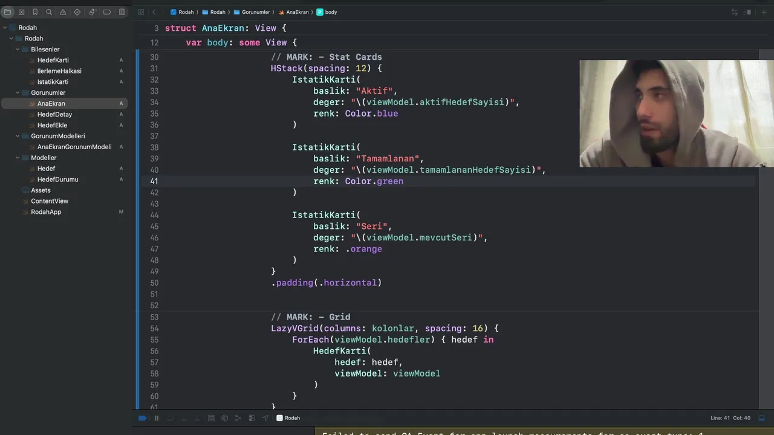Viewport: 774px width, 435px height.
Task: Open the Breakpoint navigator tag icon
Action: (x=107, y=12)
